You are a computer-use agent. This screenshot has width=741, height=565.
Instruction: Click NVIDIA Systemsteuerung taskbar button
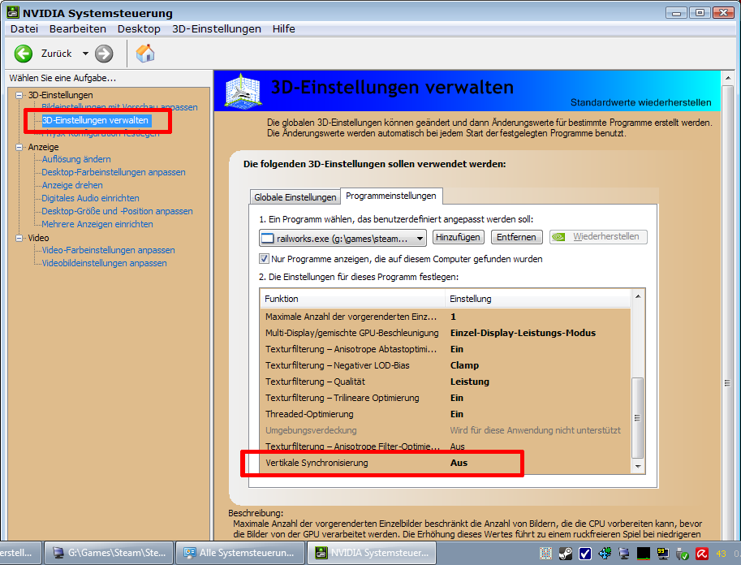[372, 553]
